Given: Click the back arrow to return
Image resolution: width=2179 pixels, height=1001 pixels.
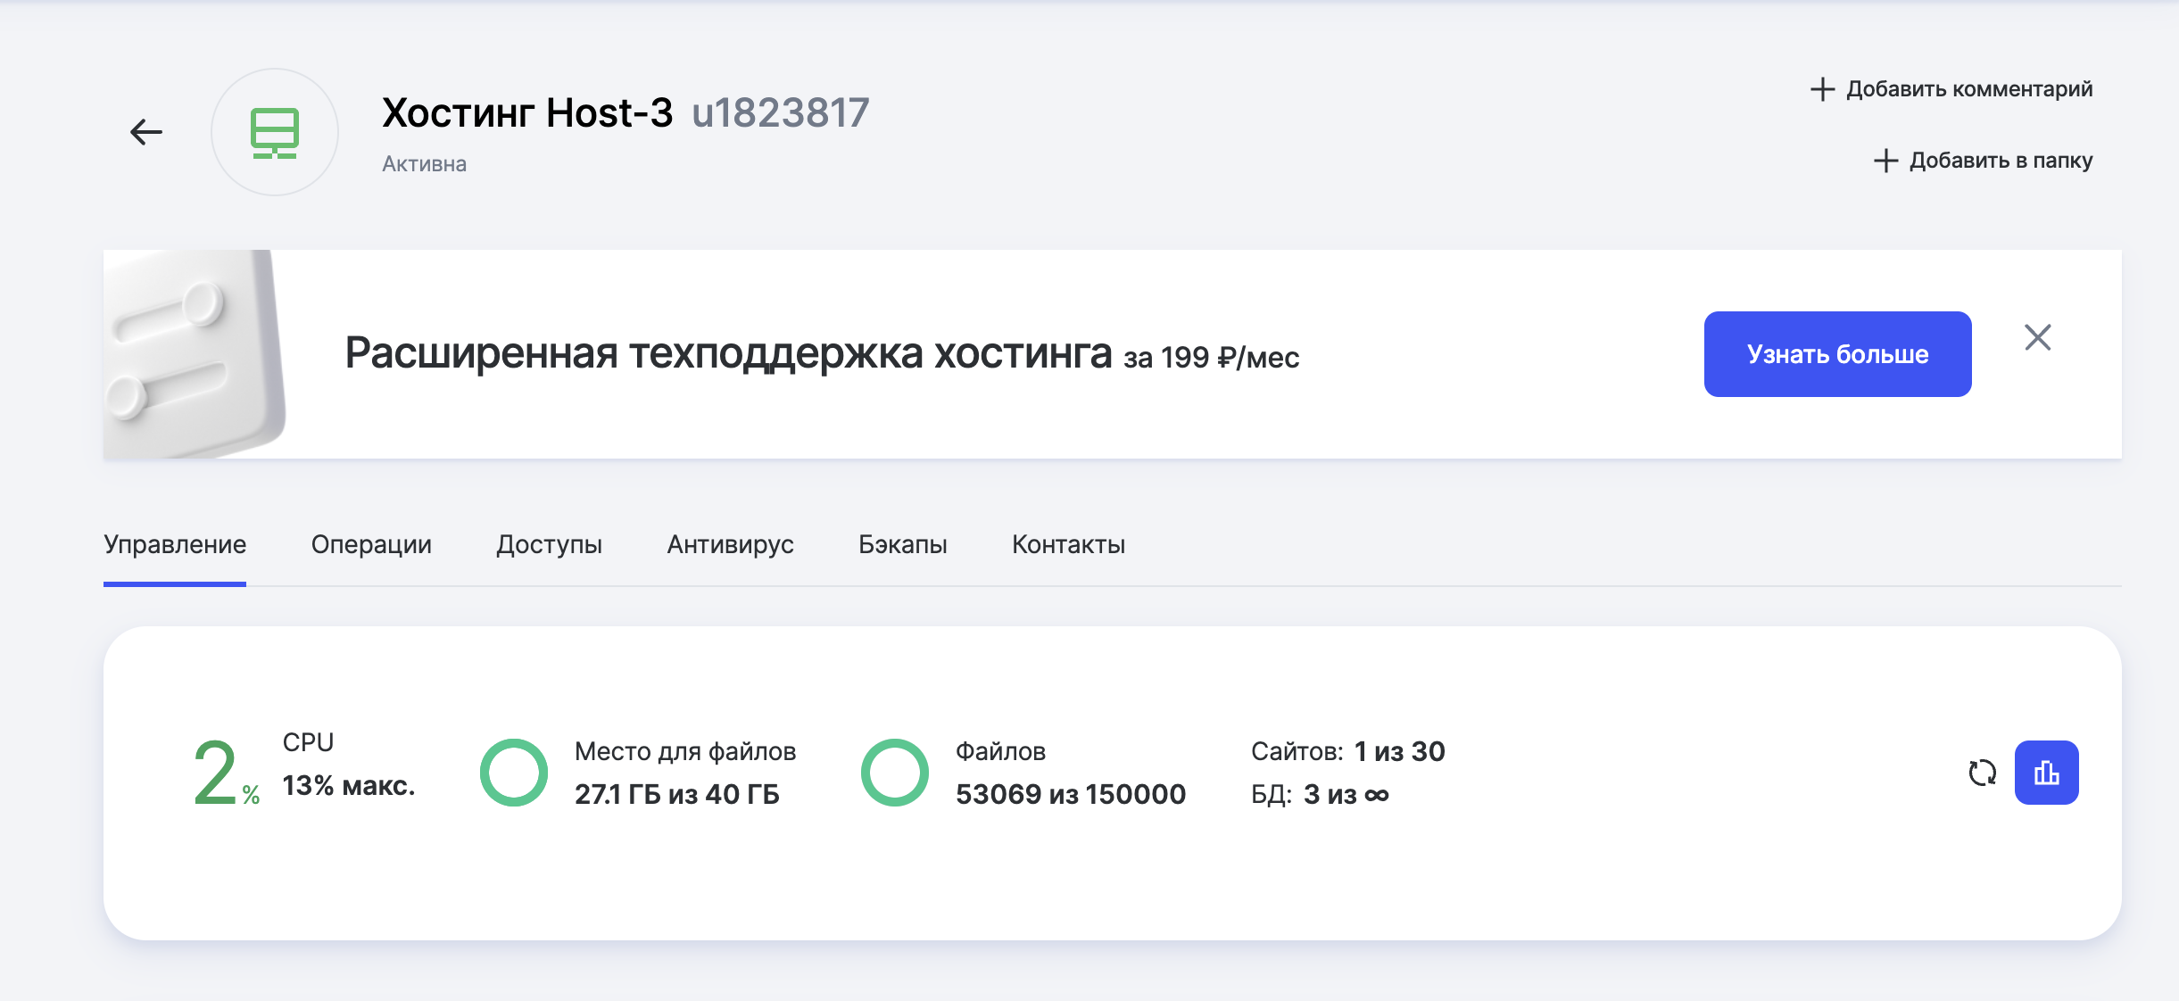Looking at the screenshot, I should [x=145, y=130].
